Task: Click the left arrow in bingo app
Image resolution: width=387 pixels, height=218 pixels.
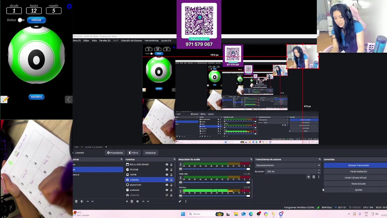Action: click(69, 100)
